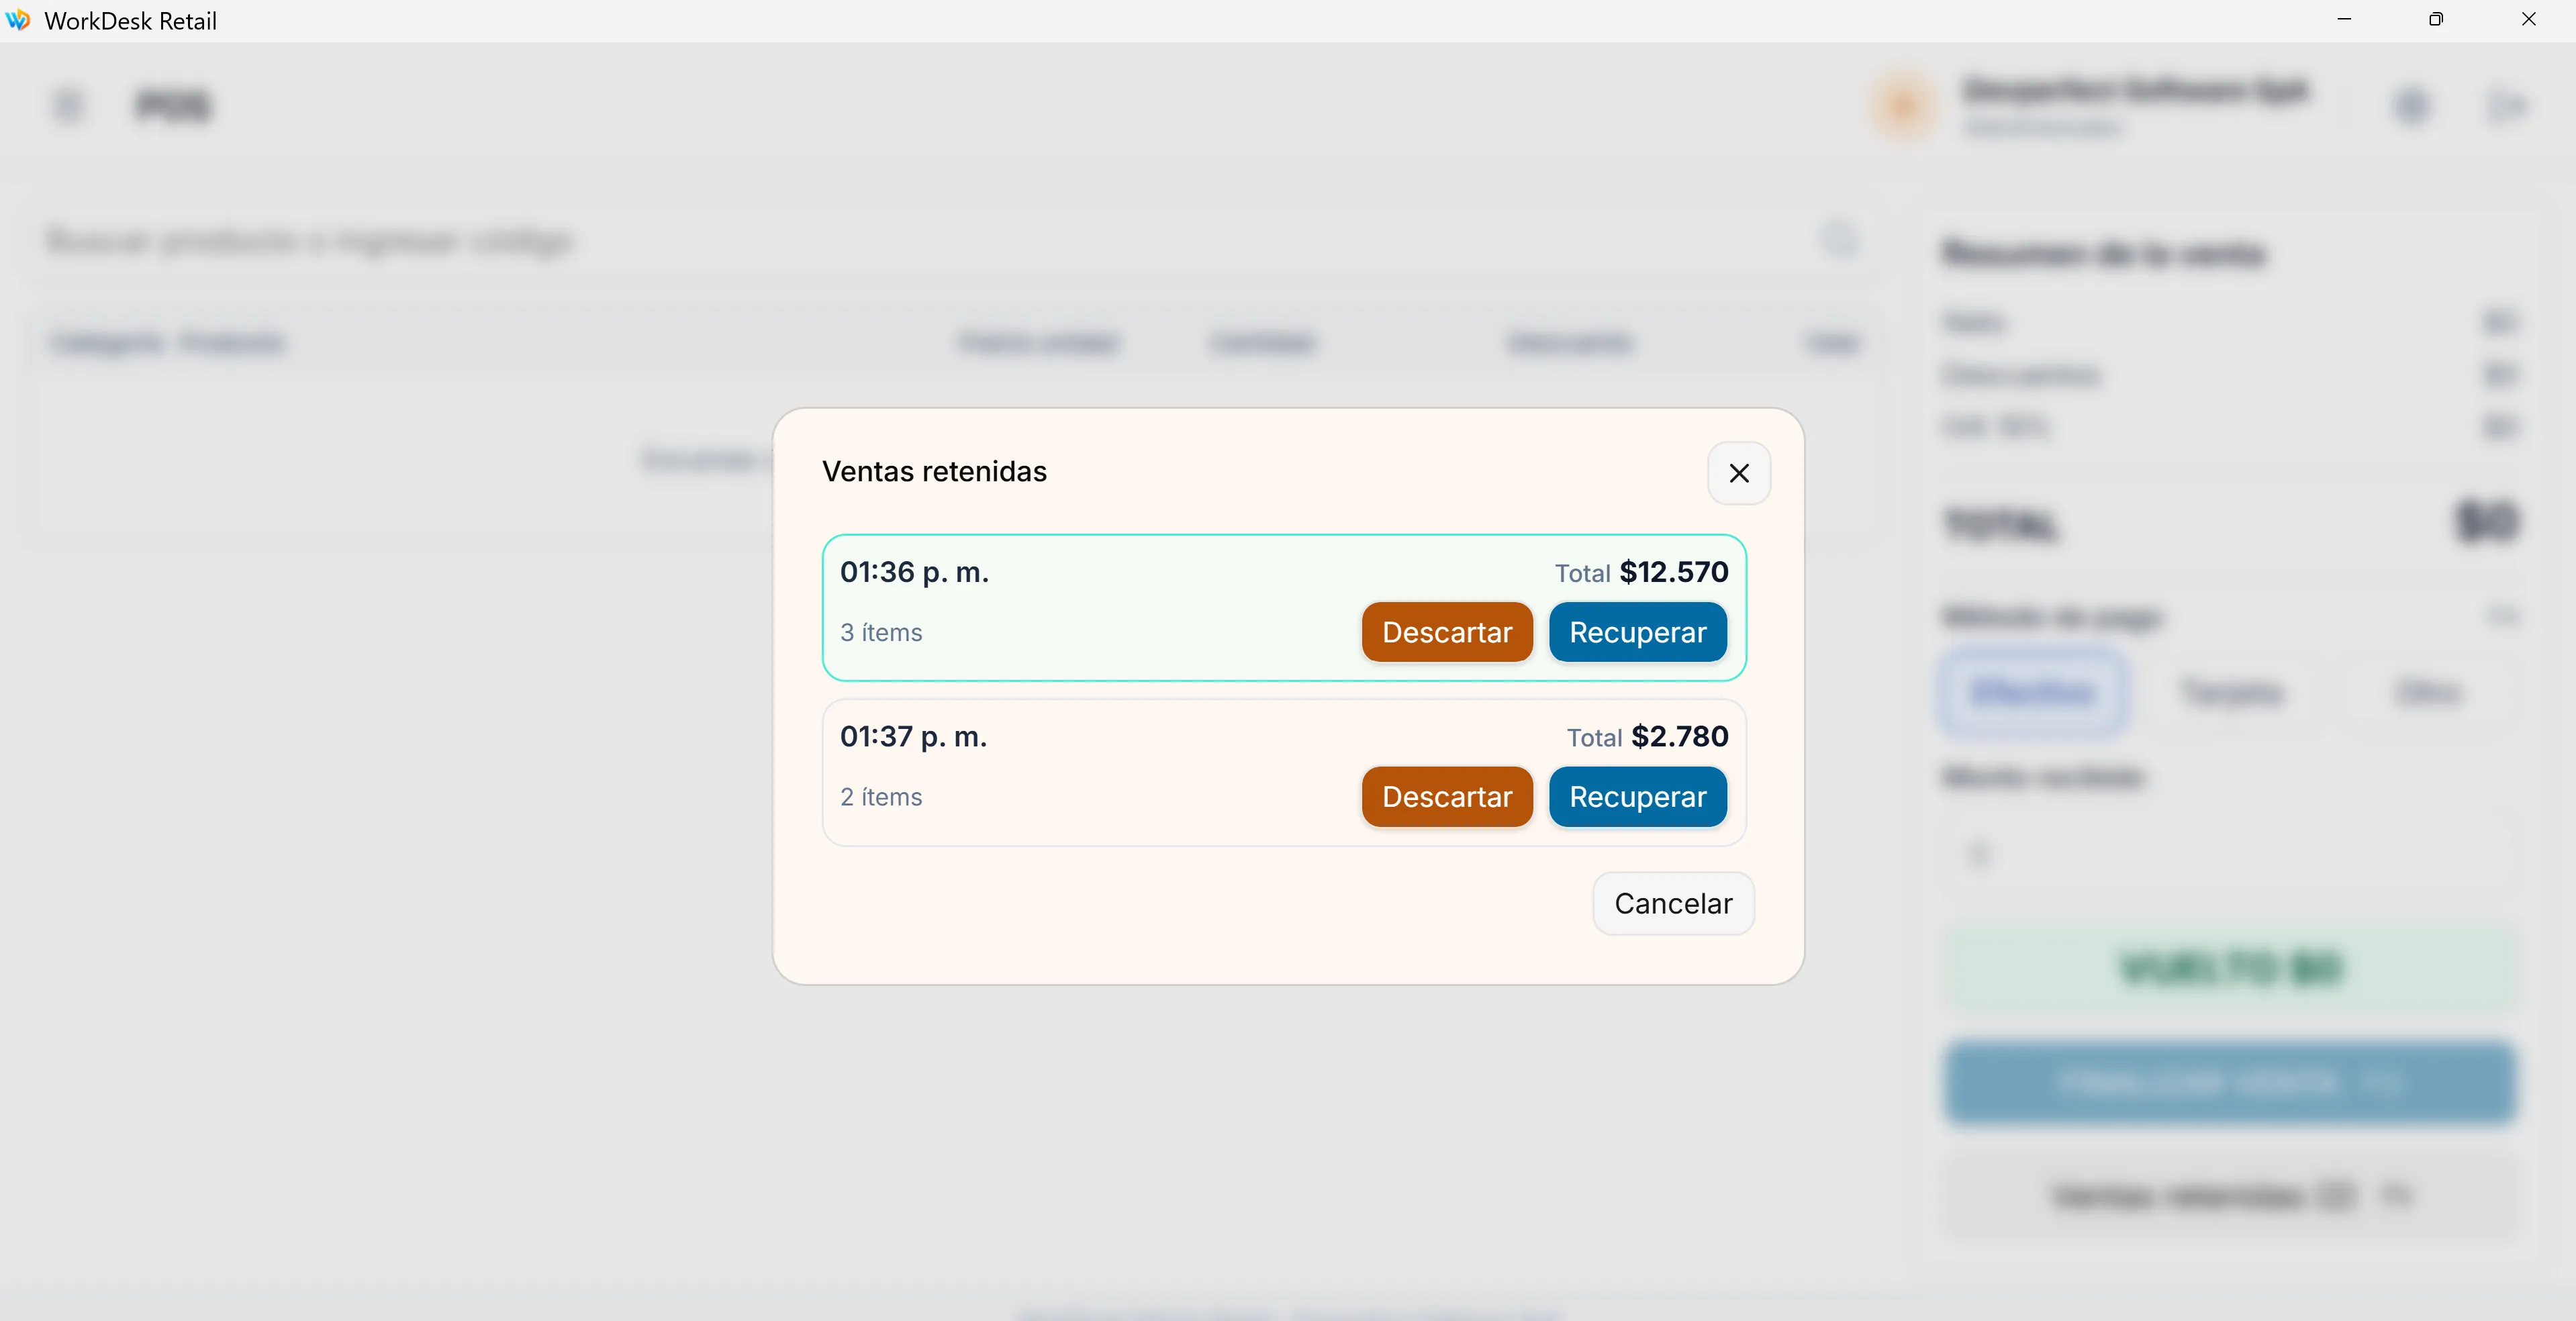This screenshot has height=1321, width=2576.
Task: Click the 2 ítems label
Action: [881, 797]
